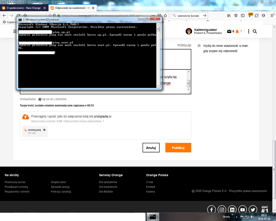Open the 'Znajdź salon' footer link
This screenshot has height=221, width=276.
click(58, 182)
